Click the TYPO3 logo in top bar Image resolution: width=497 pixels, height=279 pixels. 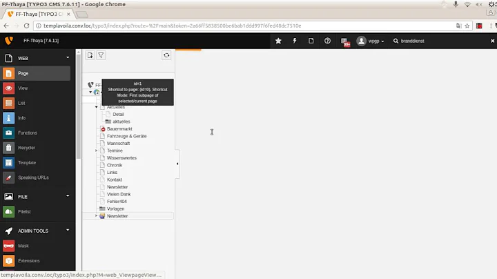click(x=9, y=41)
